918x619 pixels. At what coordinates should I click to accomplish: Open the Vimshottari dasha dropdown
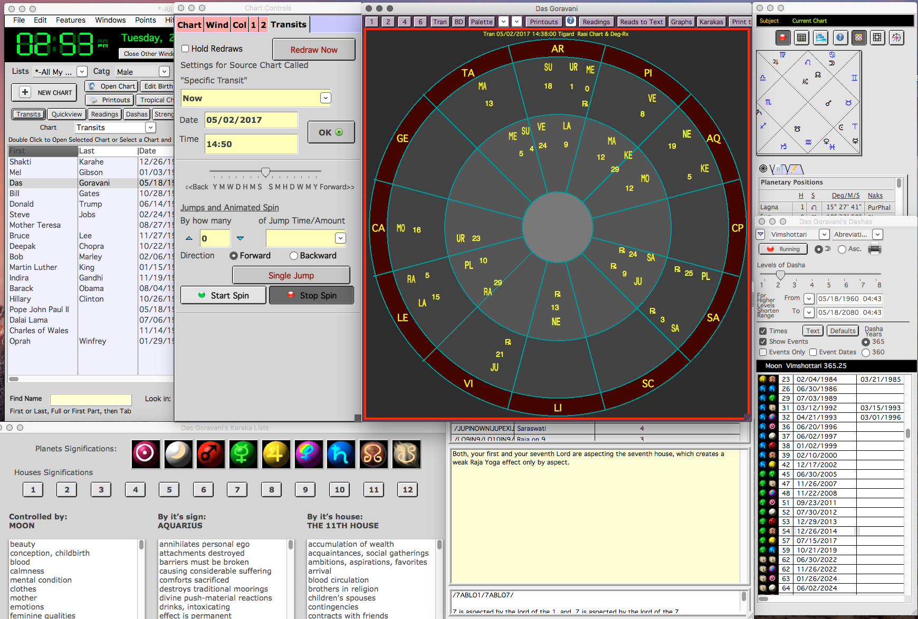(799, 235)
